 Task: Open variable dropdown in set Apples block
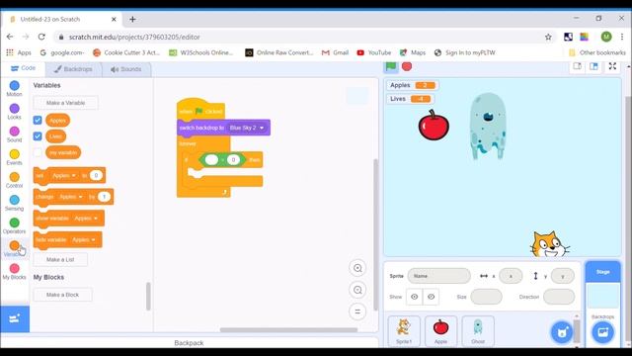[x=64, y=176]
